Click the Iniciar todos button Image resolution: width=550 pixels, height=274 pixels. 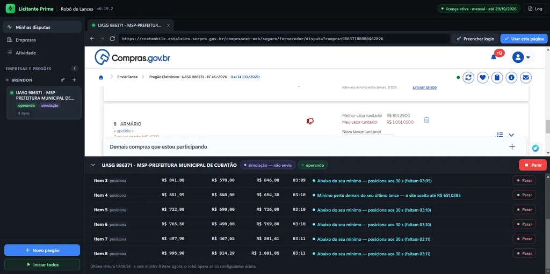click(x=42, y=264)
